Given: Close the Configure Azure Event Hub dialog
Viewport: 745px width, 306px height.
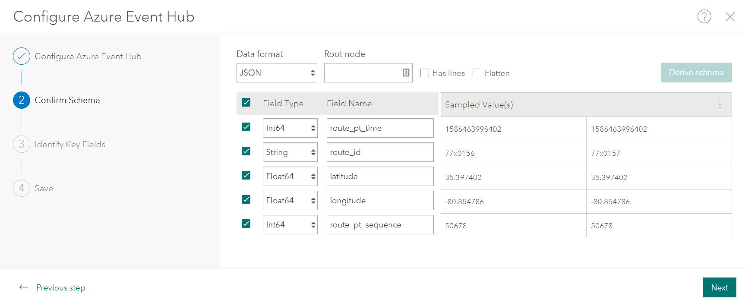Looking at the screenshot, I should [x=730, y=17].
